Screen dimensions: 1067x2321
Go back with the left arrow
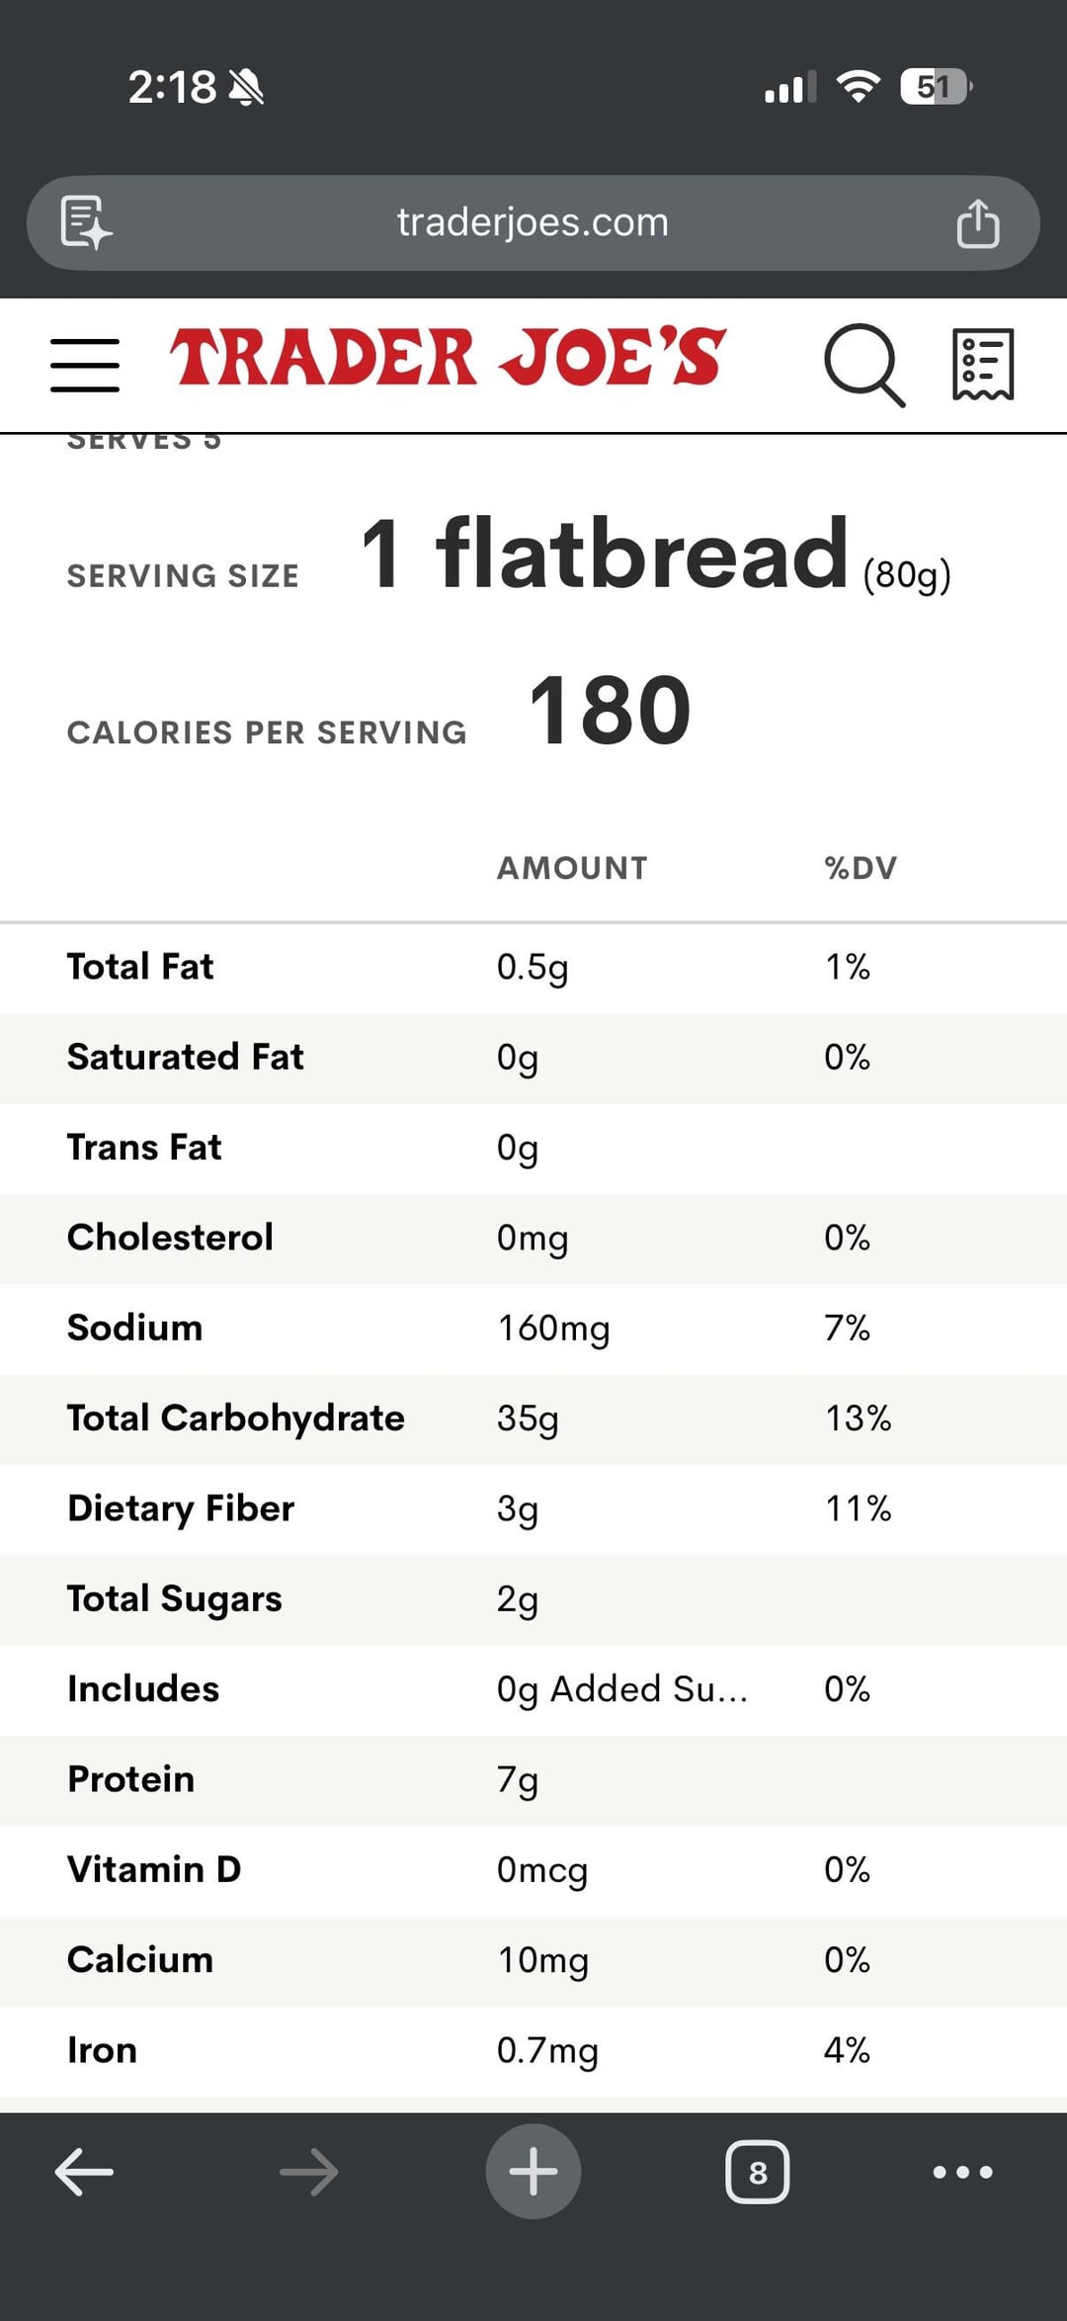pos(84,2172)
